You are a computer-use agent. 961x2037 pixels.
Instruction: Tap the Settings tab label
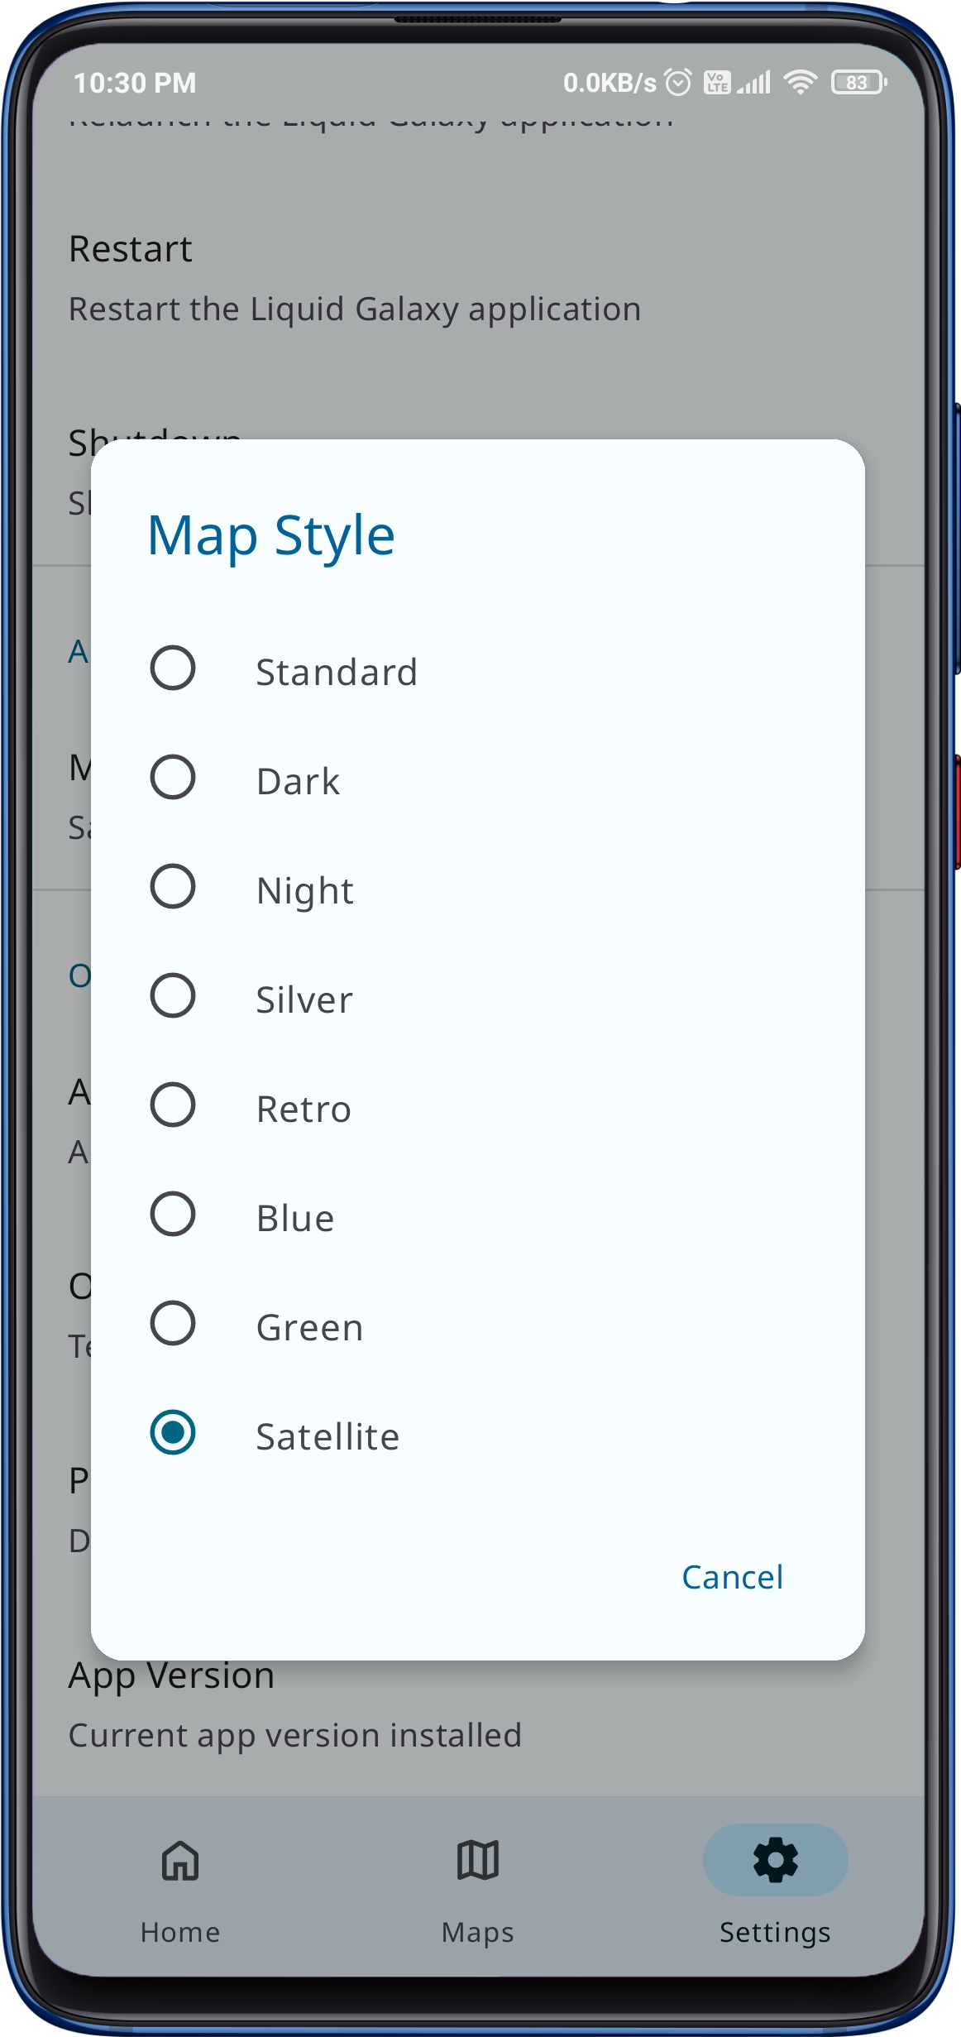point(775,1933)
